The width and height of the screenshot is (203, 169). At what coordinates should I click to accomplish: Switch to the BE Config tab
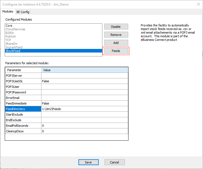(x=23, y=12)
